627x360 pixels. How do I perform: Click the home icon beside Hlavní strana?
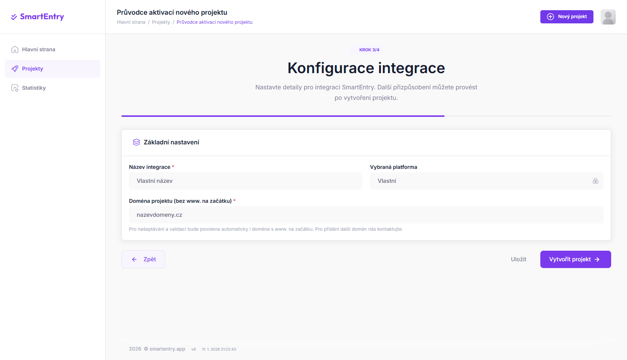(x=15, y=49)
